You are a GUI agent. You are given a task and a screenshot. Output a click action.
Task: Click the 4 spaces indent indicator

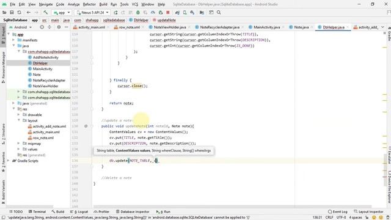pos(356,218)
